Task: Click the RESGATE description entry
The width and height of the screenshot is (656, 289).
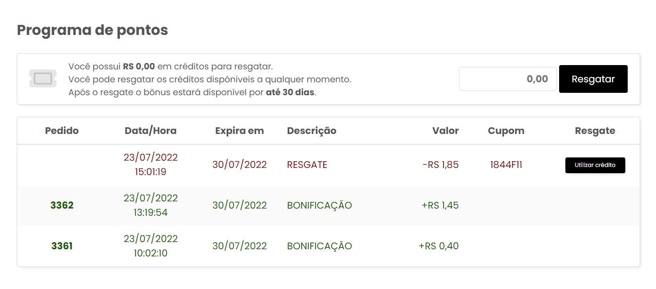Action: (x=307, y=165)
